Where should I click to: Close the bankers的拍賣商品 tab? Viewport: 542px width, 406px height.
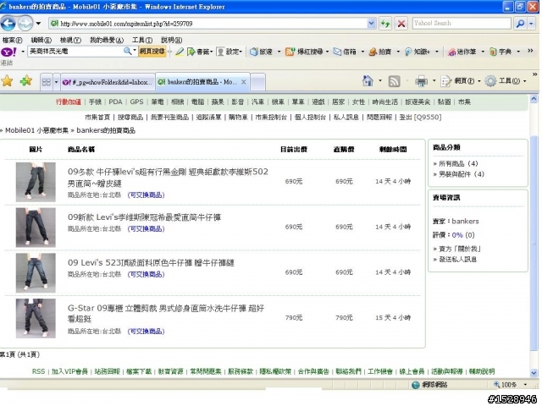coord(244,82)
